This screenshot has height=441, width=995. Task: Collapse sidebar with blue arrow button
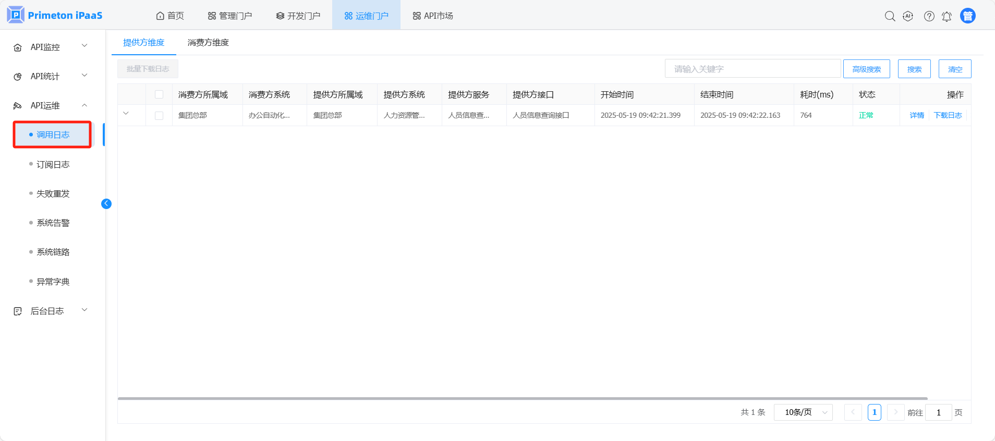click(106, 204)
